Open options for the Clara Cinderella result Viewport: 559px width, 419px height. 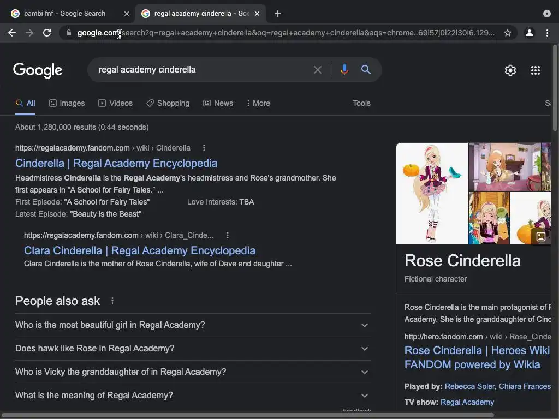click(x=228, y=235)
